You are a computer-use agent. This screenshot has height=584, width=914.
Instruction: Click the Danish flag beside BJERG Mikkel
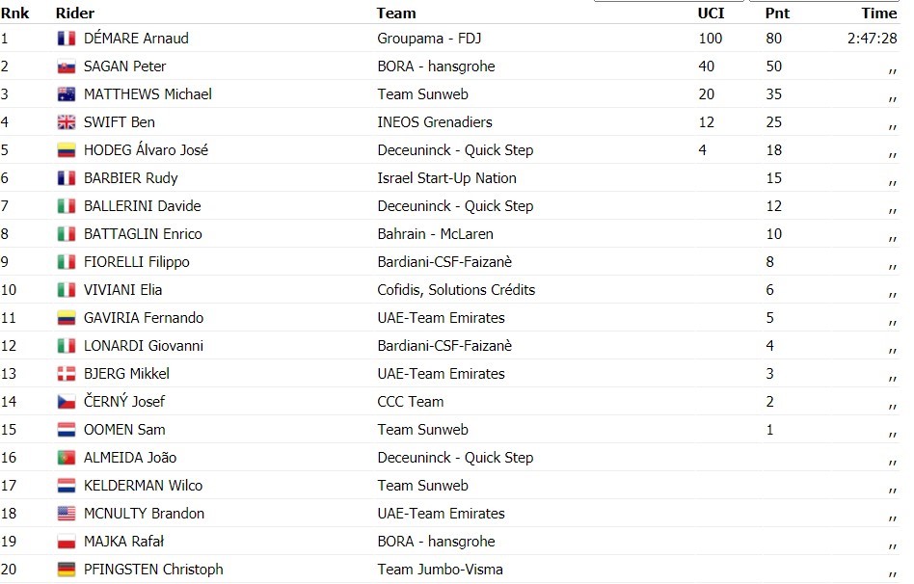point(67,374)
